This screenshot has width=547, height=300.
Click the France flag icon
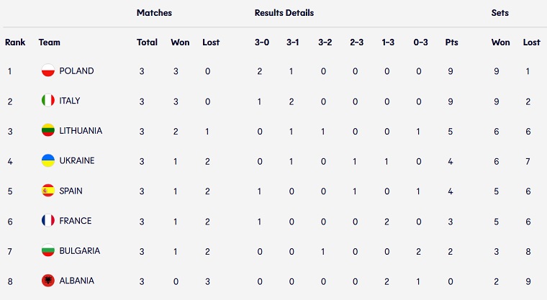click(x=48, y=221)
